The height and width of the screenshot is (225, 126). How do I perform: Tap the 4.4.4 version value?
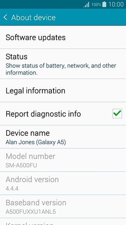click(x=12, y=188)
